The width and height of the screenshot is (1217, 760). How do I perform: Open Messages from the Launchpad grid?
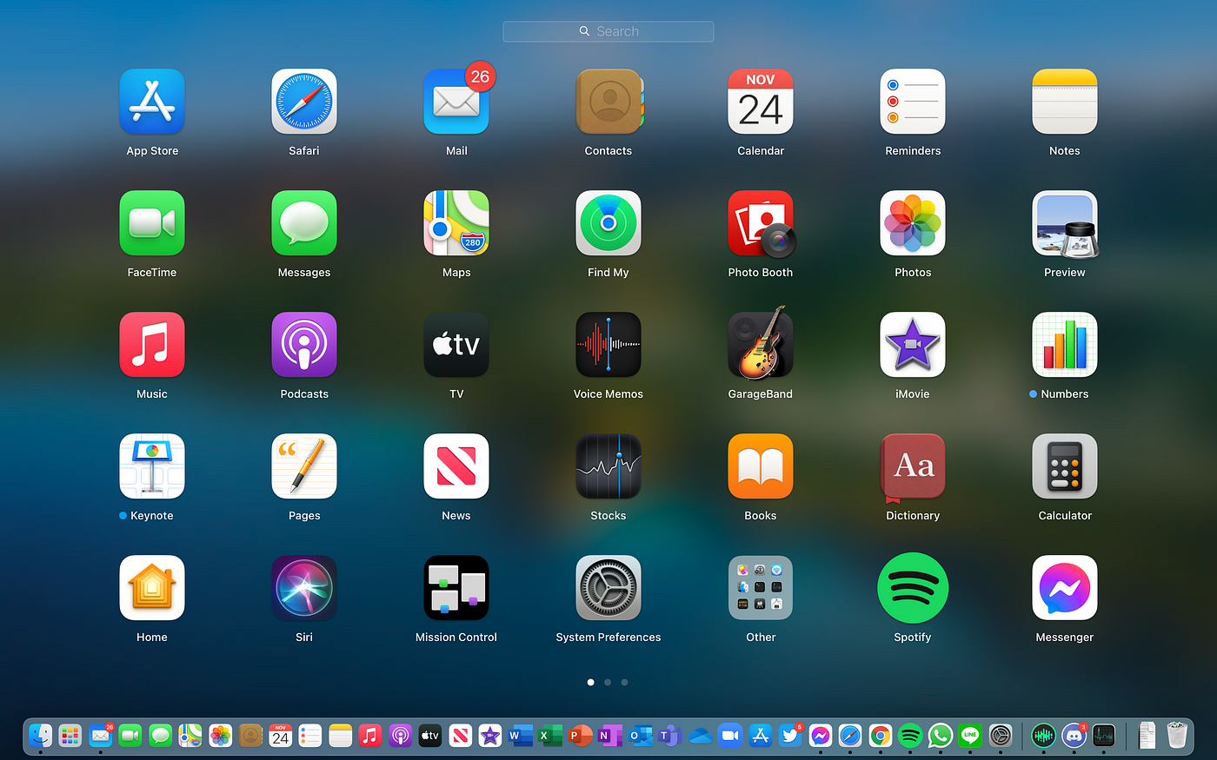click(304, 223)
